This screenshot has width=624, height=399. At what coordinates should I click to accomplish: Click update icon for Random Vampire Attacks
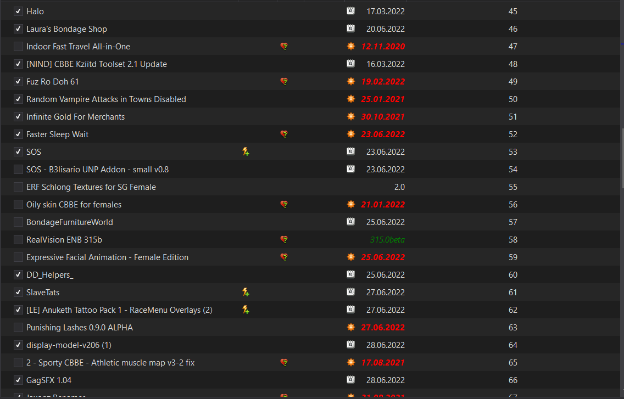[x=350, y=99]
